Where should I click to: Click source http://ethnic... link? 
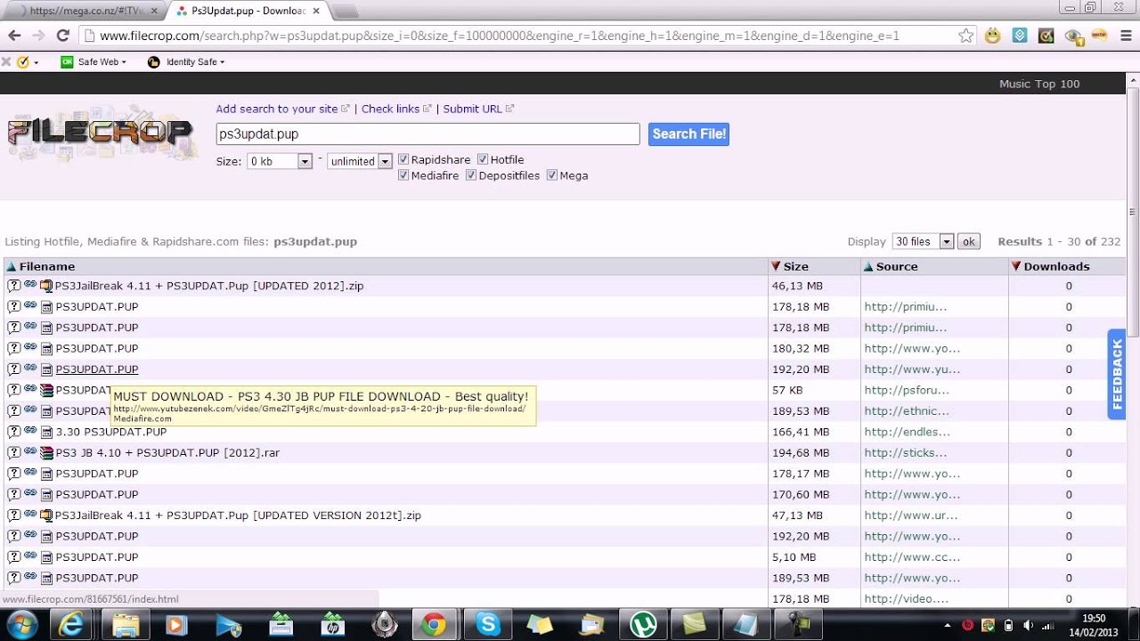(x=907, y=411)
